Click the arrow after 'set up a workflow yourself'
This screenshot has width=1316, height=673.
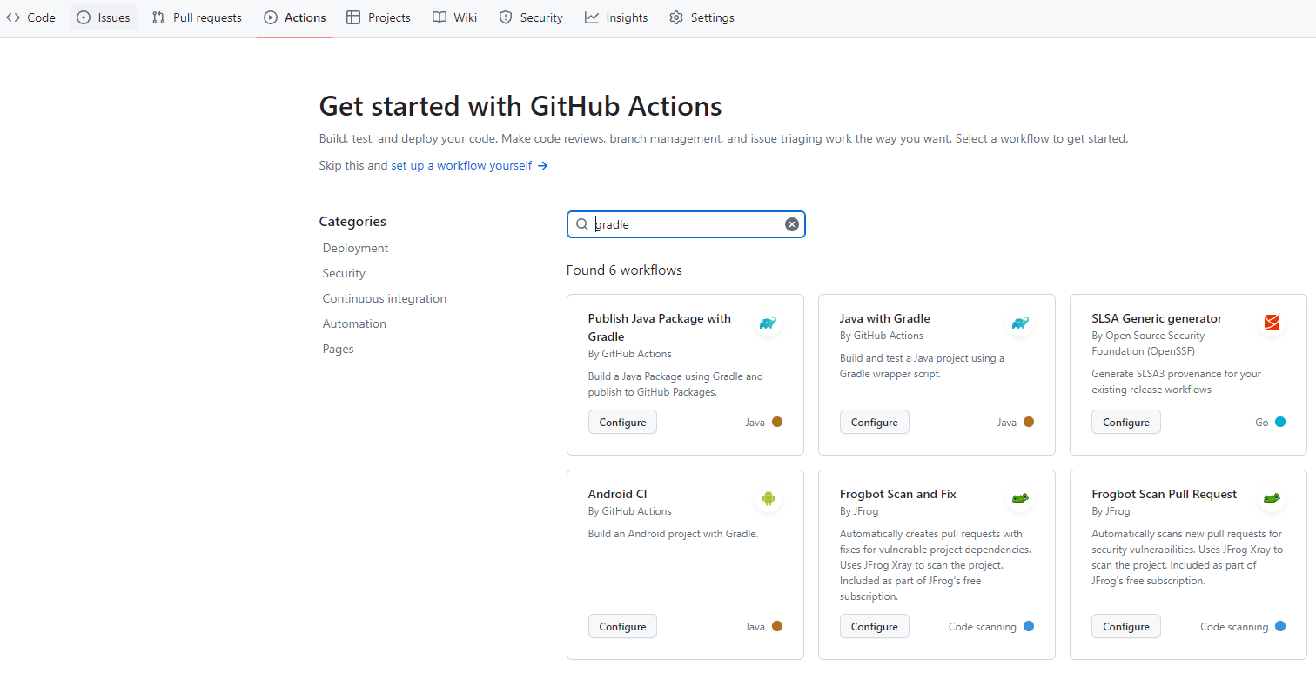[x=542, y=165]
